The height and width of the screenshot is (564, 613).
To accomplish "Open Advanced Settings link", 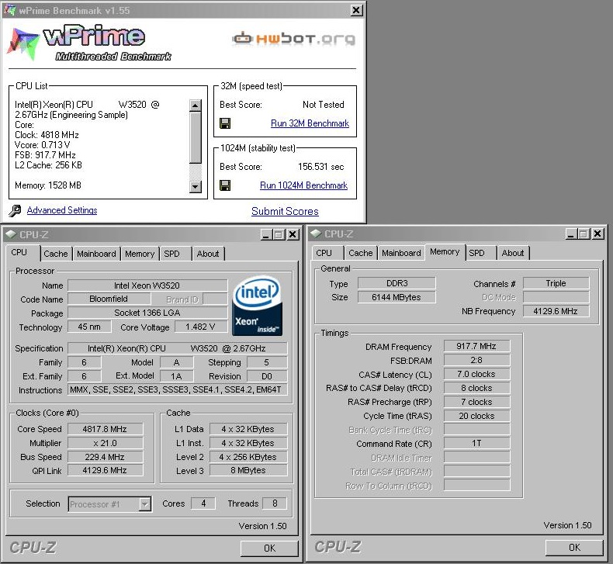I will point(62,210).
